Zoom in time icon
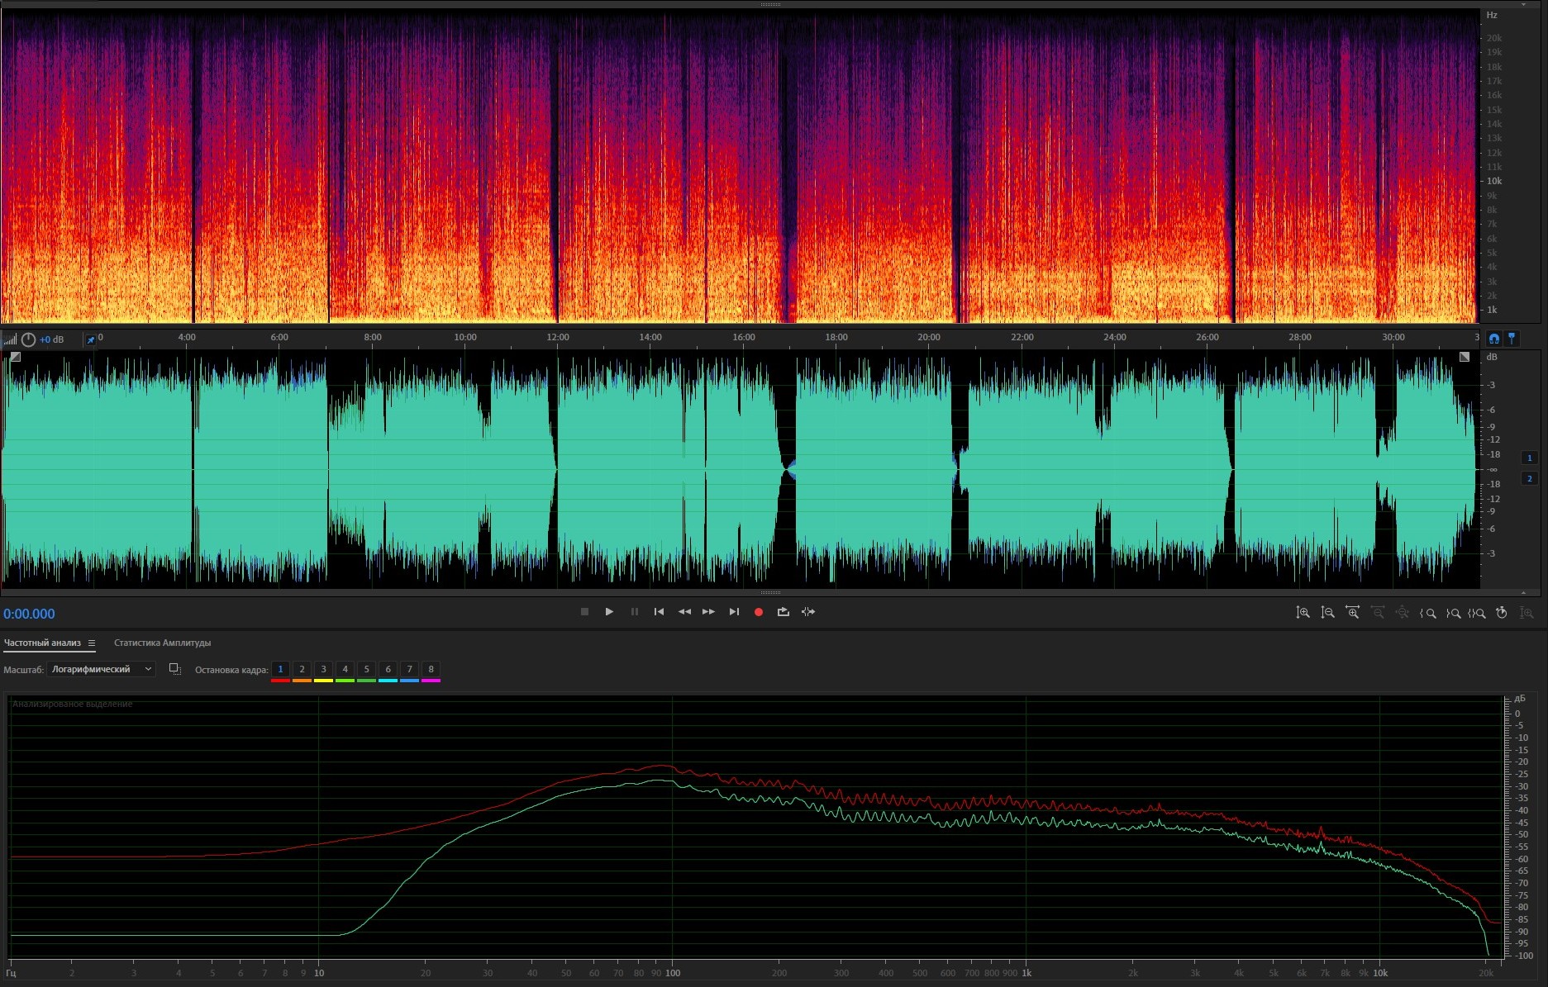 pyautogui.click(x=1352, y=613)
